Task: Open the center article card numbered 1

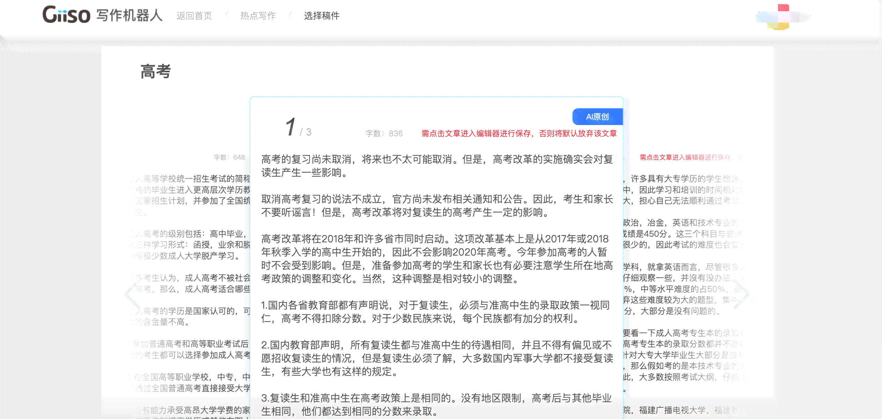Action: tap(436, 258)
